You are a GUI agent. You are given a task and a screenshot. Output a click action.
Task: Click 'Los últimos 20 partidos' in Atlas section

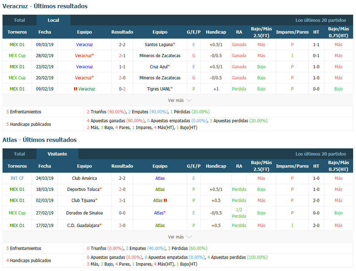click(x=321, y=154)
